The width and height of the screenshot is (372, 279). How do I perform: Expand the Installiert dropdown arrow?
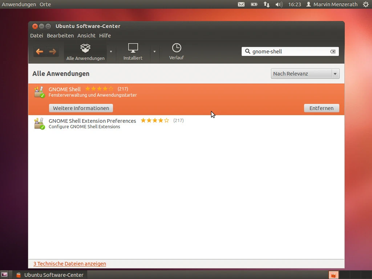tap(154, 52)
